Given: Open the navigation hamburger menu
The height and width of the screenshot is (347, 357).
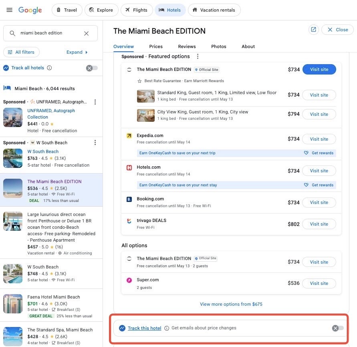Looking at the screenshot, I should pyautogui.click(x=9, y=10).
